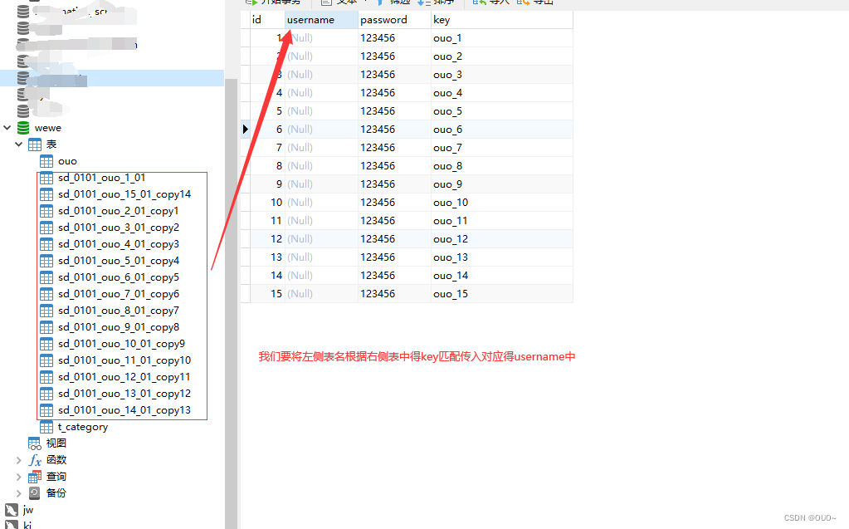849x529 pixels.
Task: Select table sd_0101_ouo_7_01_copy6
Action: (x=119, y=294)
